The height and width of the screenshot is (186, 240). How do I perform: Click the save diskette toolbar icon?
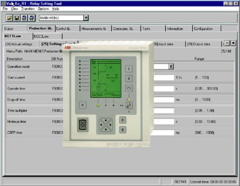(x=17, y=18)
